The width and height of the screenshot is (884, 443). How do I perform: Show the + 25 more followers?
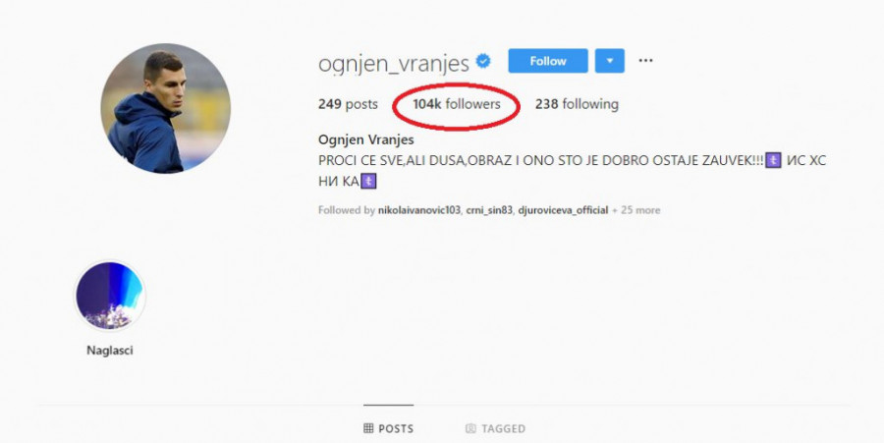(x=635, y=210)
